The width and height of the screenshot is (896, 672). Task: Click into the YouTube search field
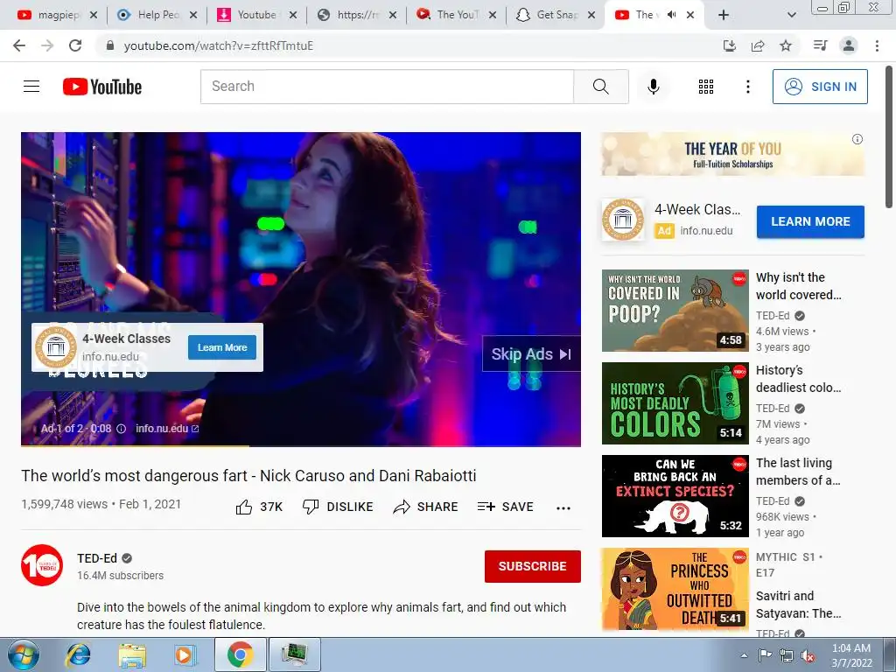[x=387, y=87]
